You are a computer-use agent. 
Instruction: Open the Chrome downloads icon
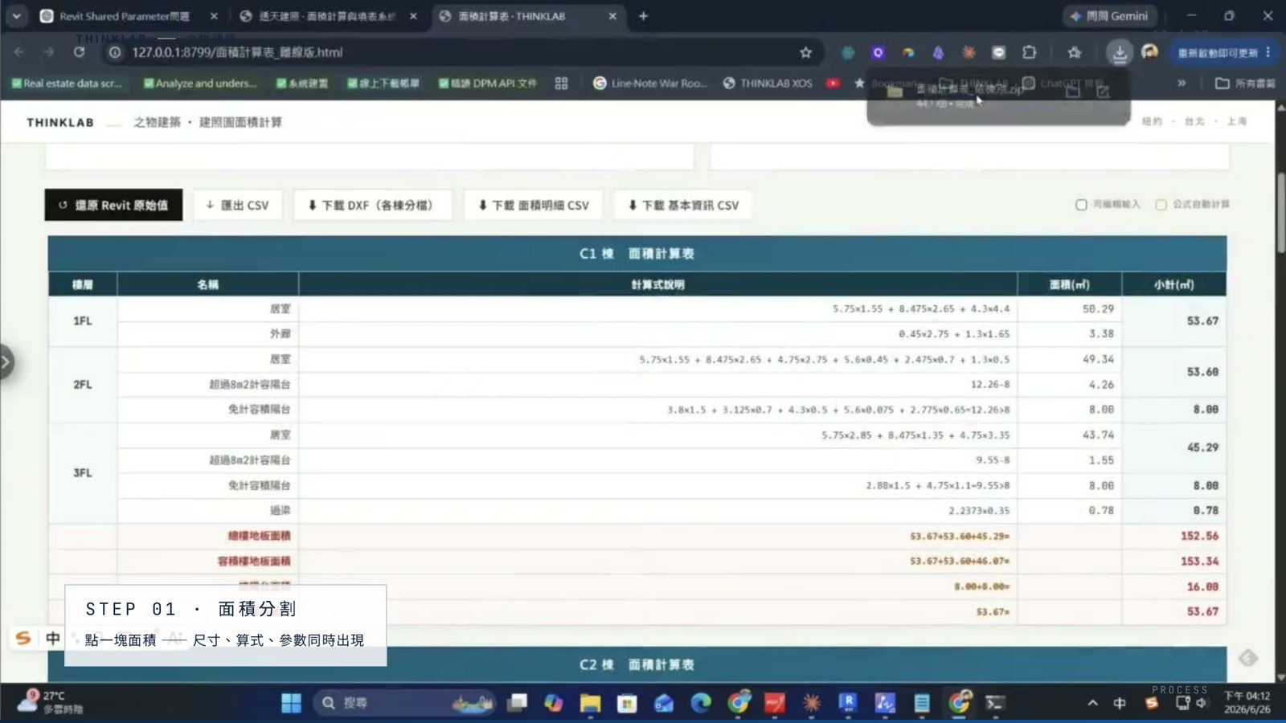pos(1119,52)
